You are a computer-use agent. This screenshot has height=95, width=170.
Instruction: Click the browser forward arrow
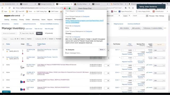(x=6, y=8)
